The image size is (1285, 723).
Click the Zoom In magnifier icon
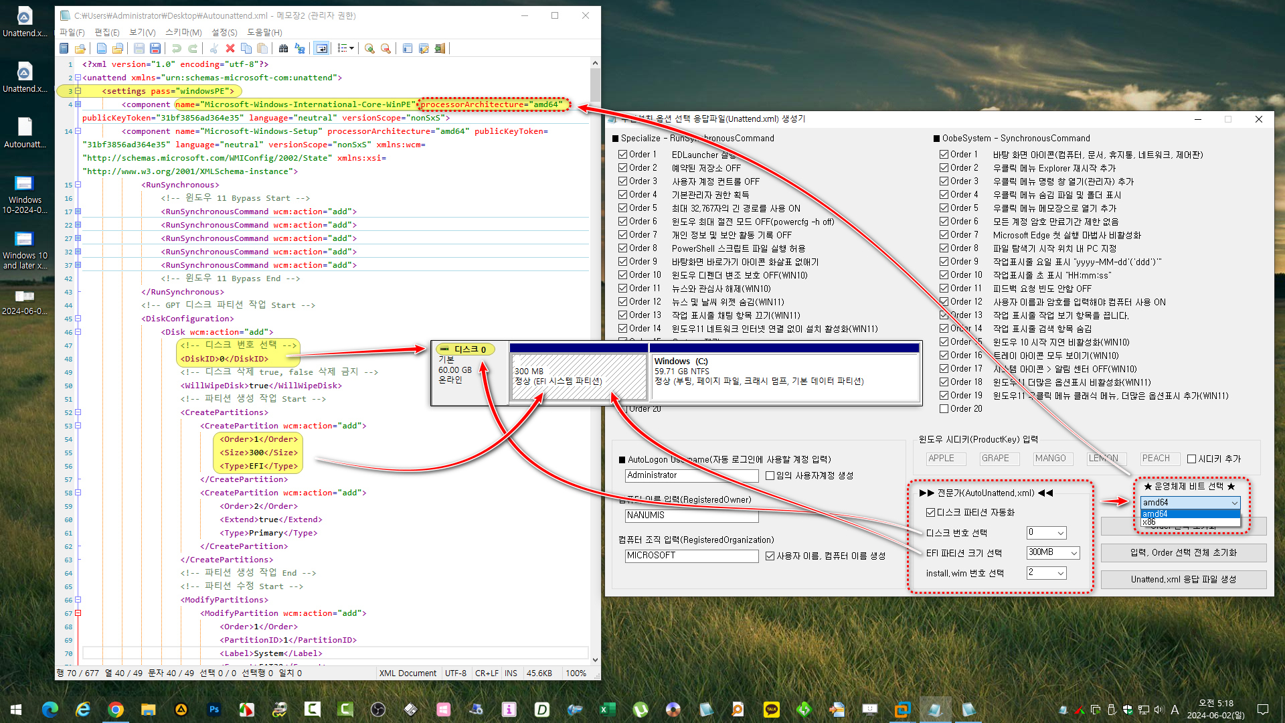click(369, 48)
